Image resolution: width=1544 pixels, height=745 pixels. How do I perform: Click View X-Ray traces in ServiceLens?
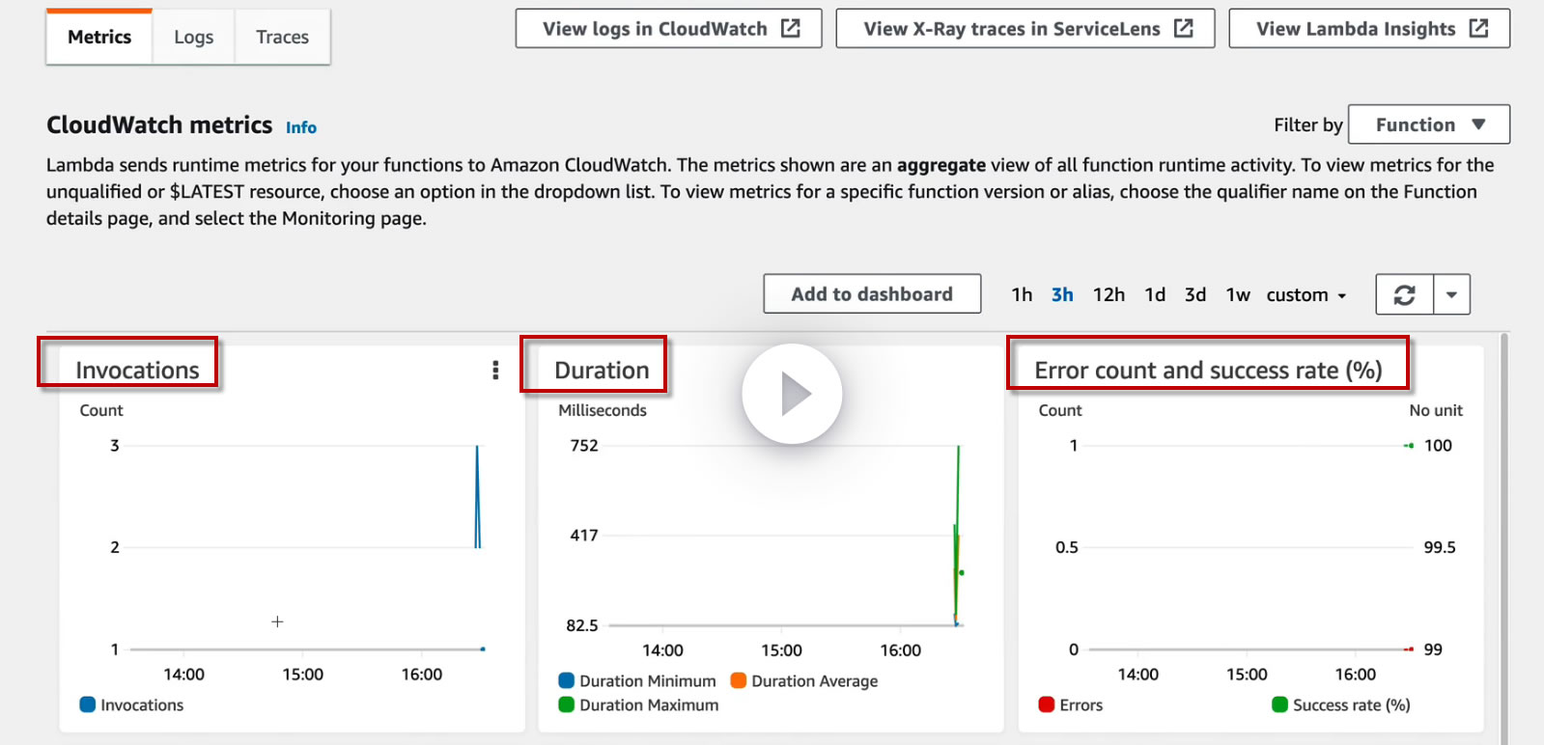(1025, 29)
